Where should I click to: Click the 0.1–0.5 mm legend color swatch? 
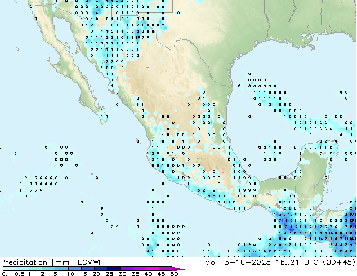10,269
